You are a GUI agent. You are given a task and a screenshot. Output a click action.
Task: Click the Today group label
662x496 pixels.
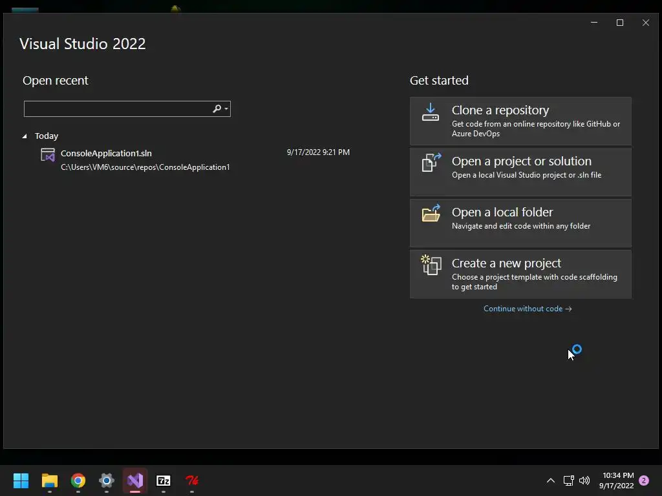pyautogui.click(x=47, y=136)
